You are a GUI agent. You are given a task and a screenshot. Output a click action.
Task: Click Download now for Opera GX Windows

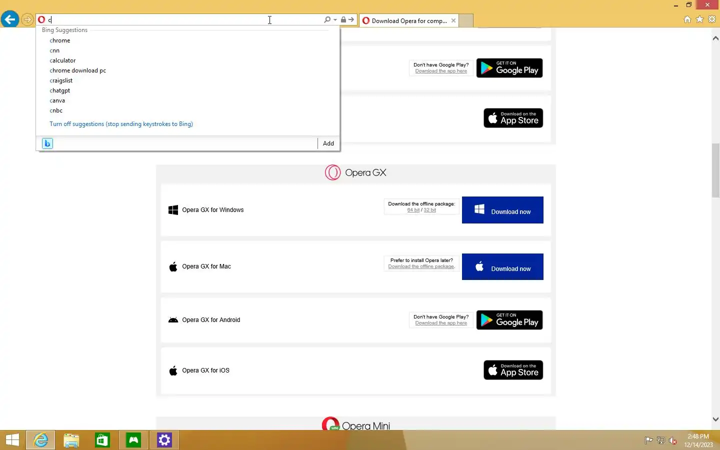(x=502, y=210)
